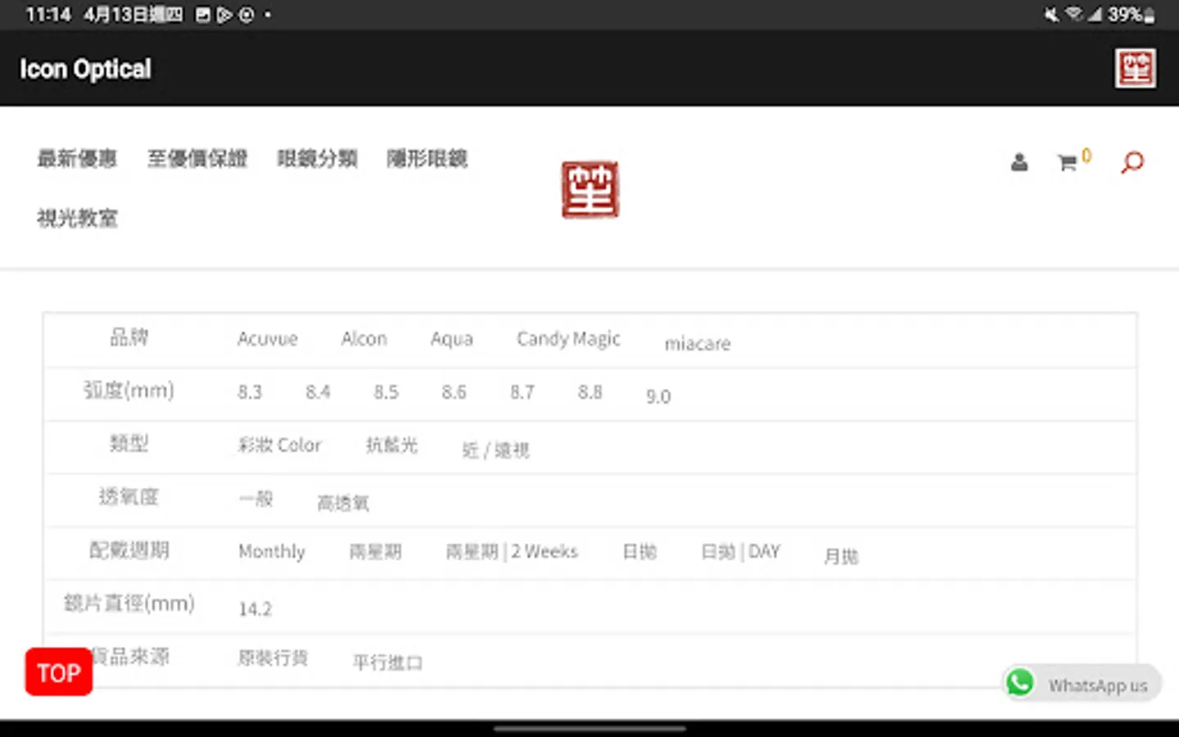Tap the 11:14 clock in status bar
This screenshot has height=737, width=1179.
point(48,15)
